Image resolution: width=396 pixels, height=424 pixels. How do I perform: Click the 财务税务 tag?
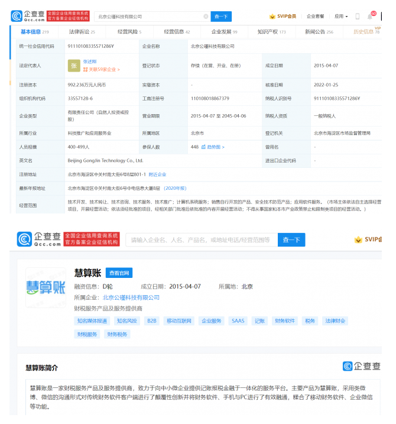pyautogui.click(x=117, y=334)
